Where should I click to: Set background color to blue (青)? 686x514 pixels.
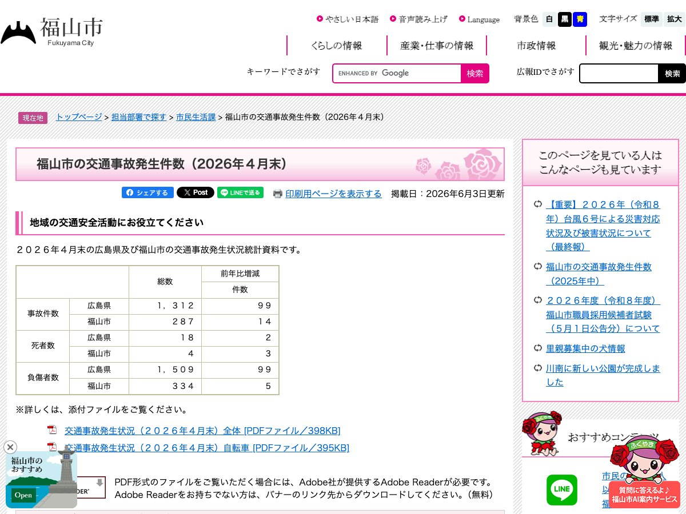point(580,19)
